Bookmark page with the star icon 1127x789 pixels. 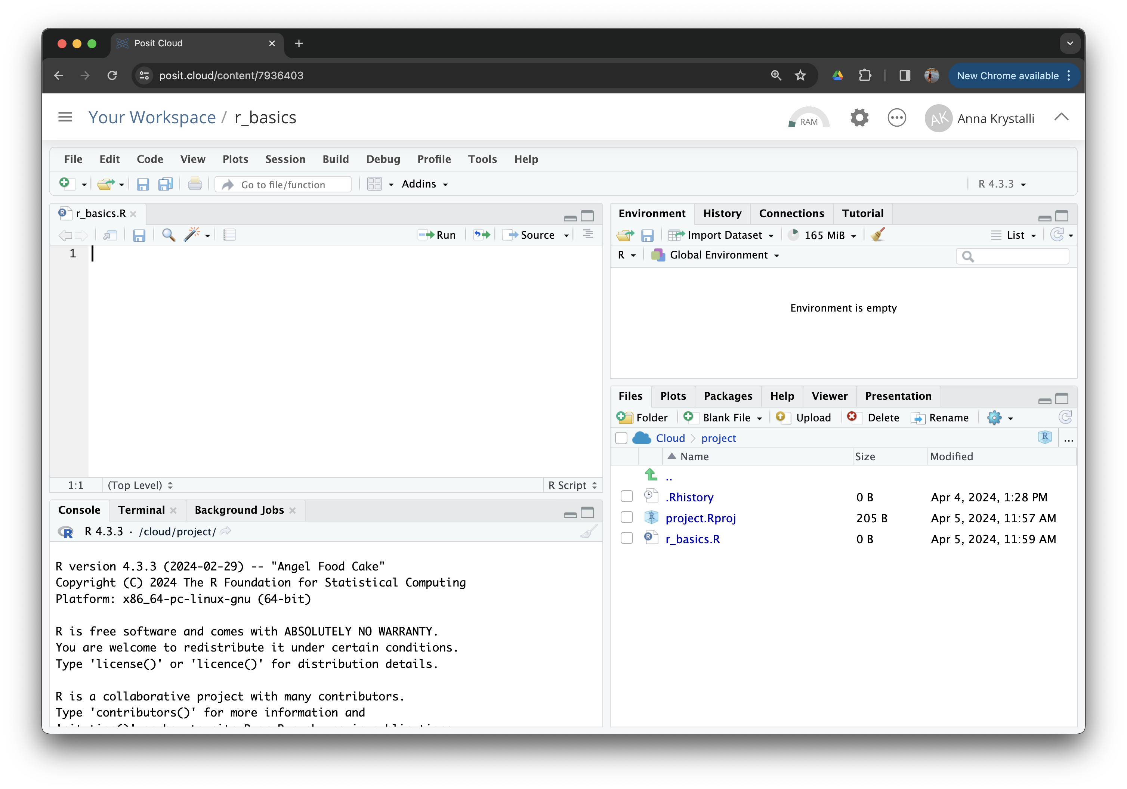(800, 75)
